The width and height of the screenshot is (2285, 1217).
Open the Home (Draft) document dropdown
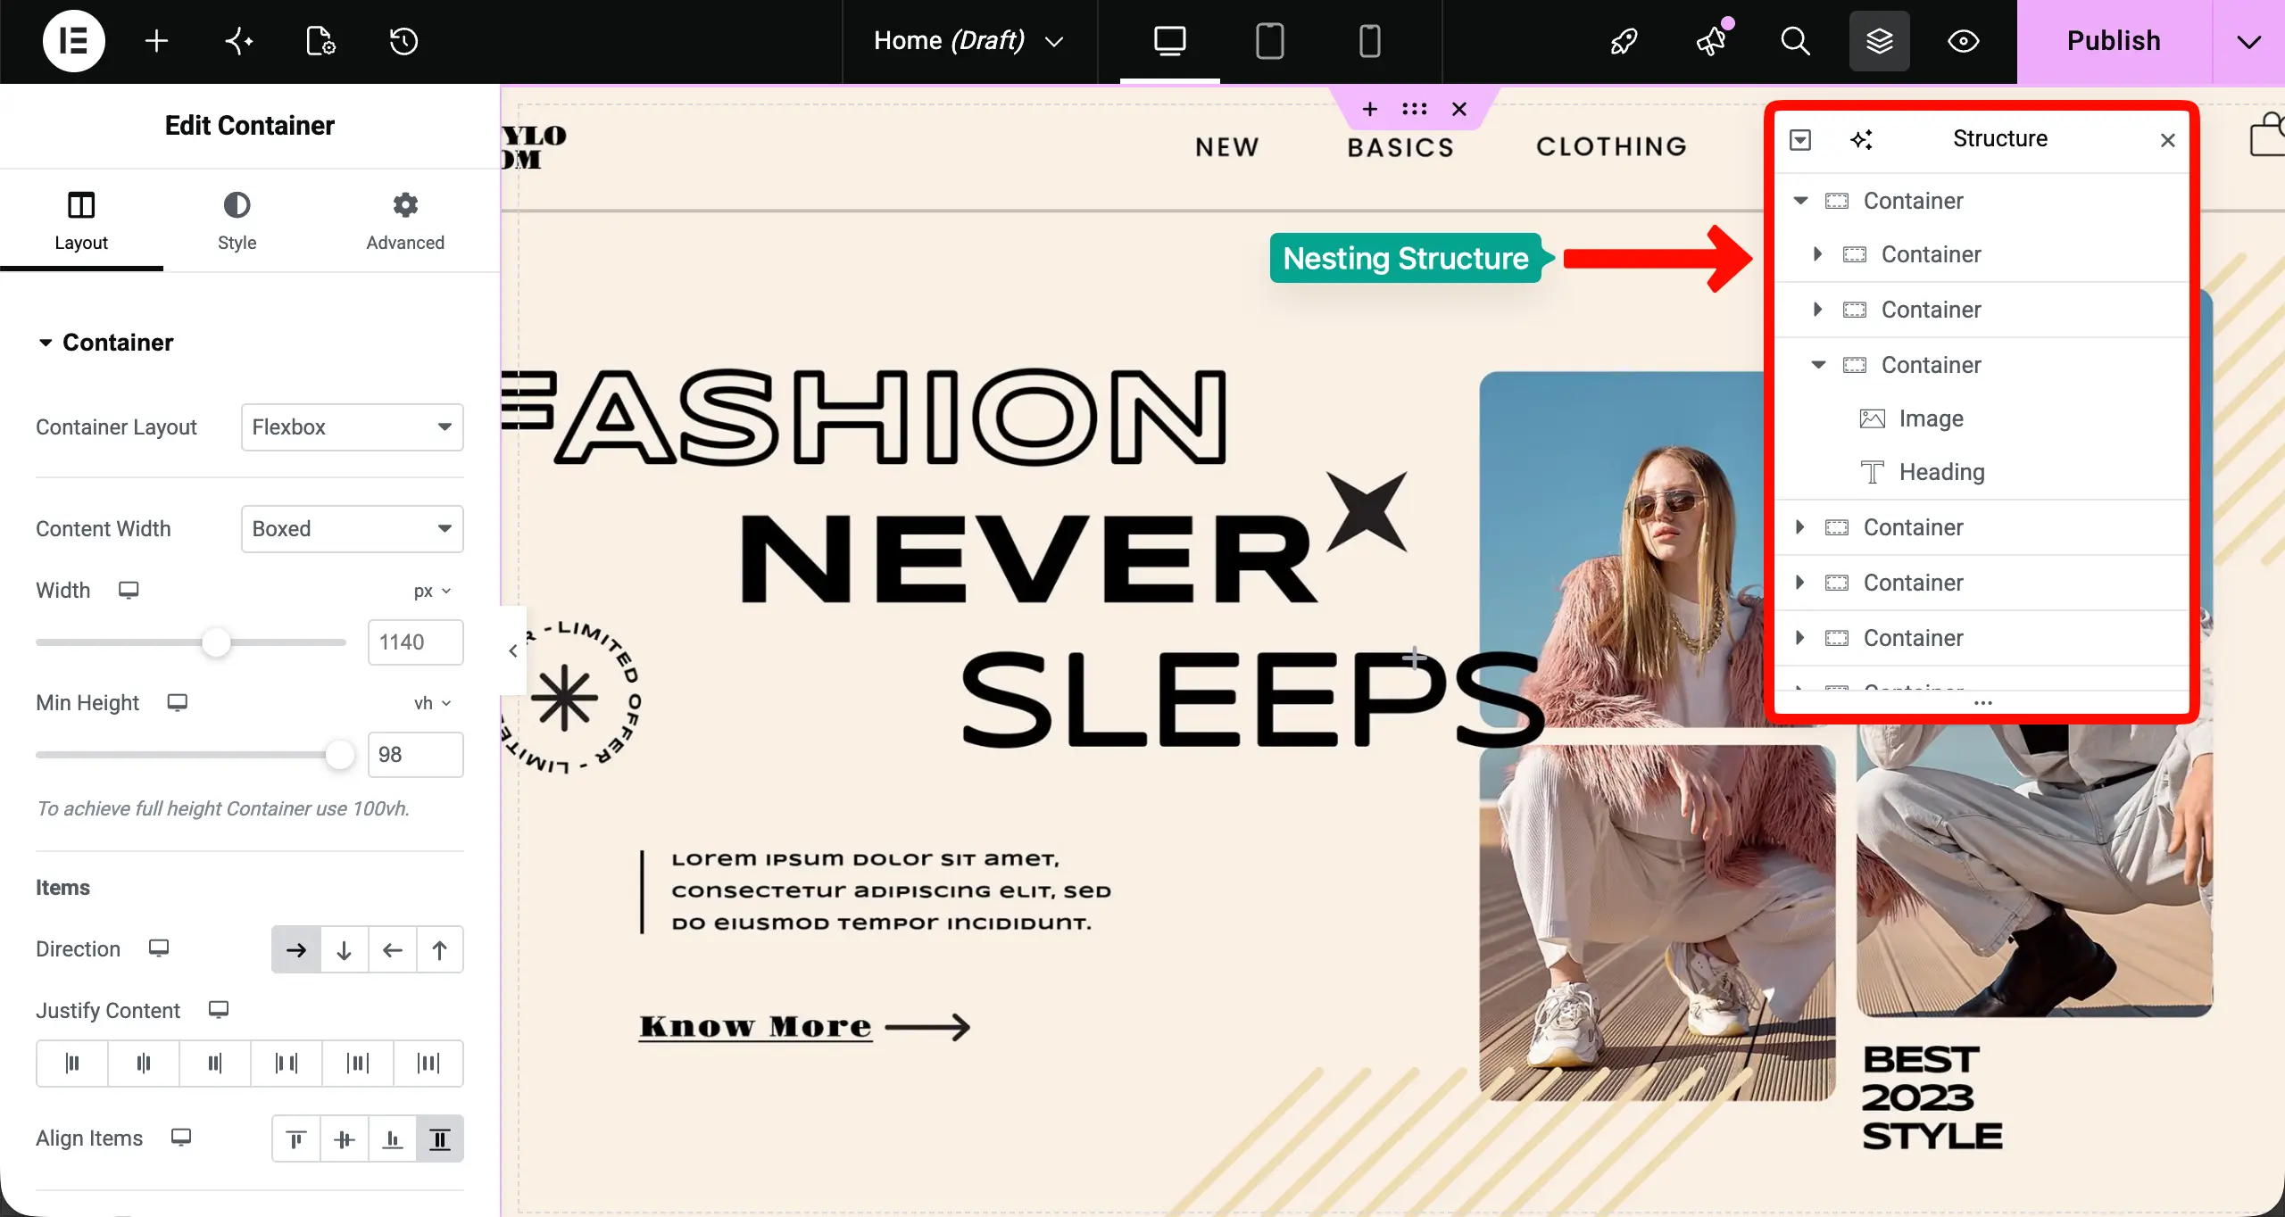pos(969,41)
